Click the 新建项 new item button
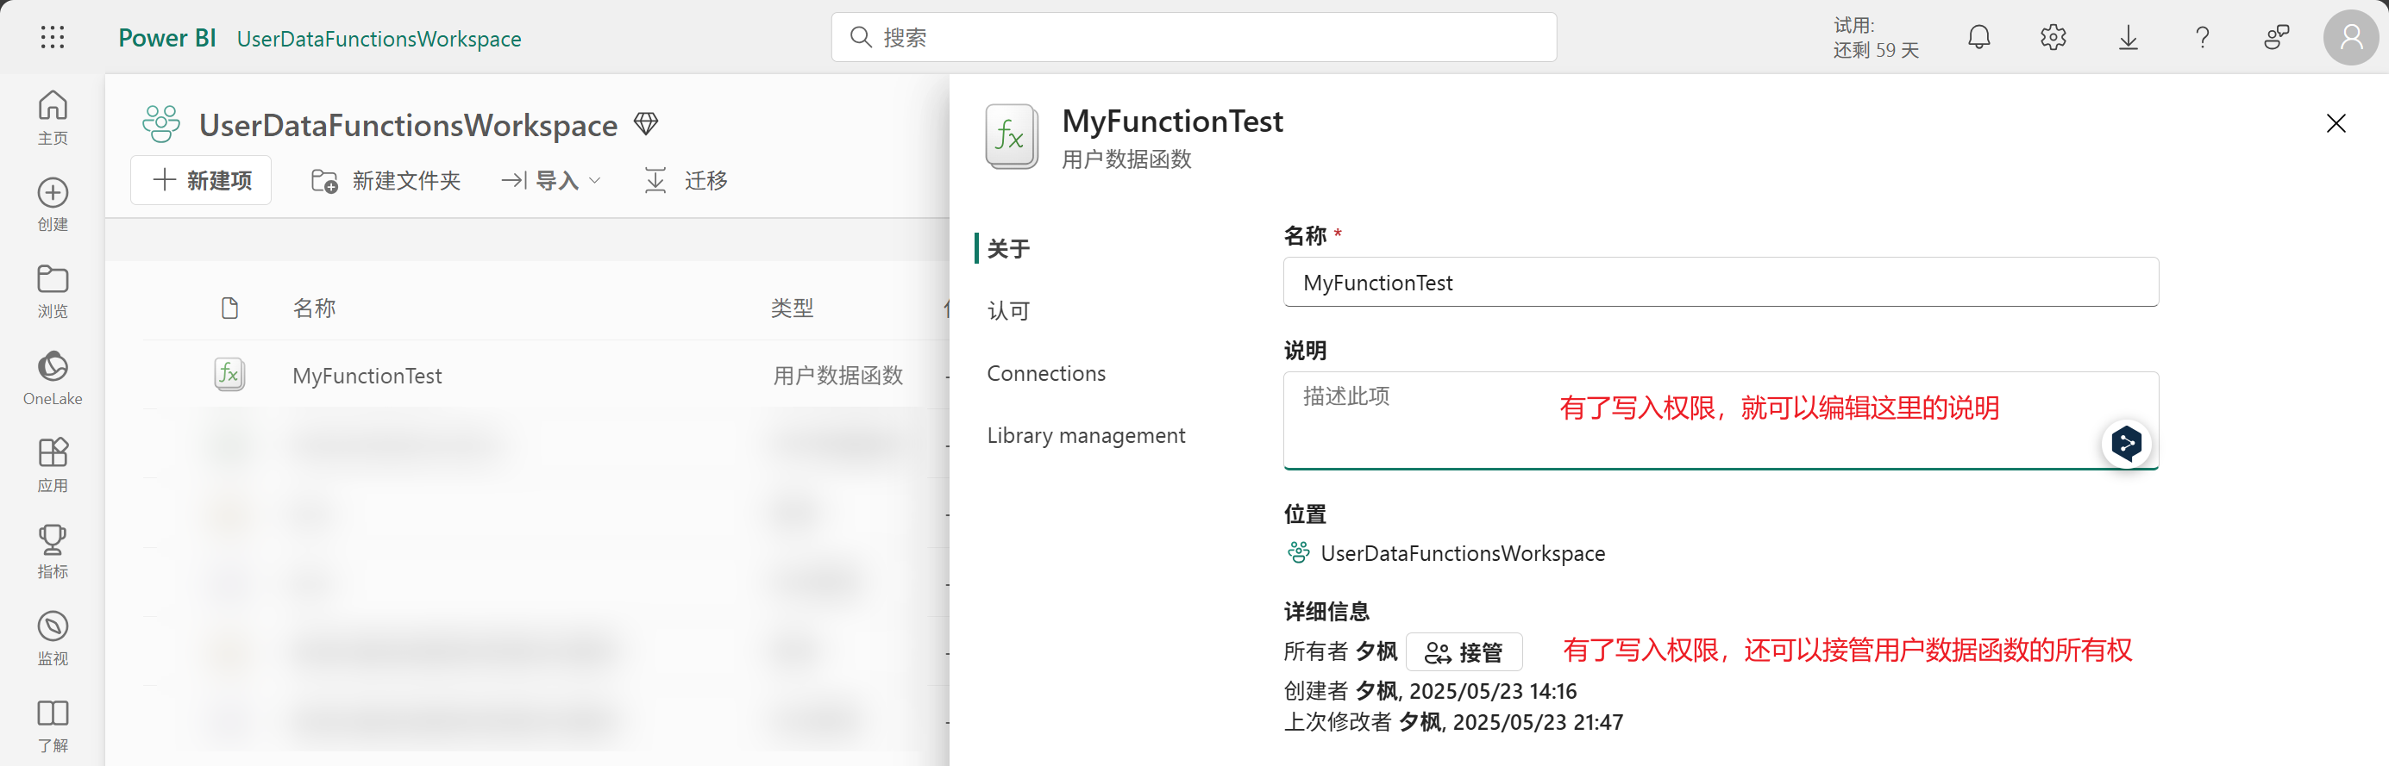 (201, 181)
